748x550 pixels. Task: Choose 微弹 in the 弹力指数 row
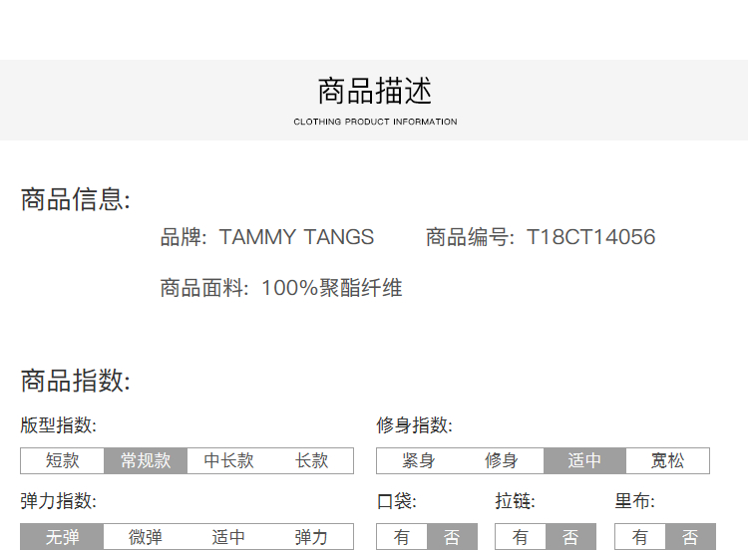(x=146, y=537)
